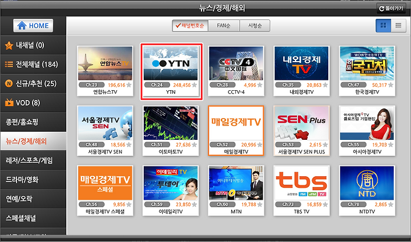Switch to list view layout
Viewport: 411px width, 242px height.
[x=398, y=26]
